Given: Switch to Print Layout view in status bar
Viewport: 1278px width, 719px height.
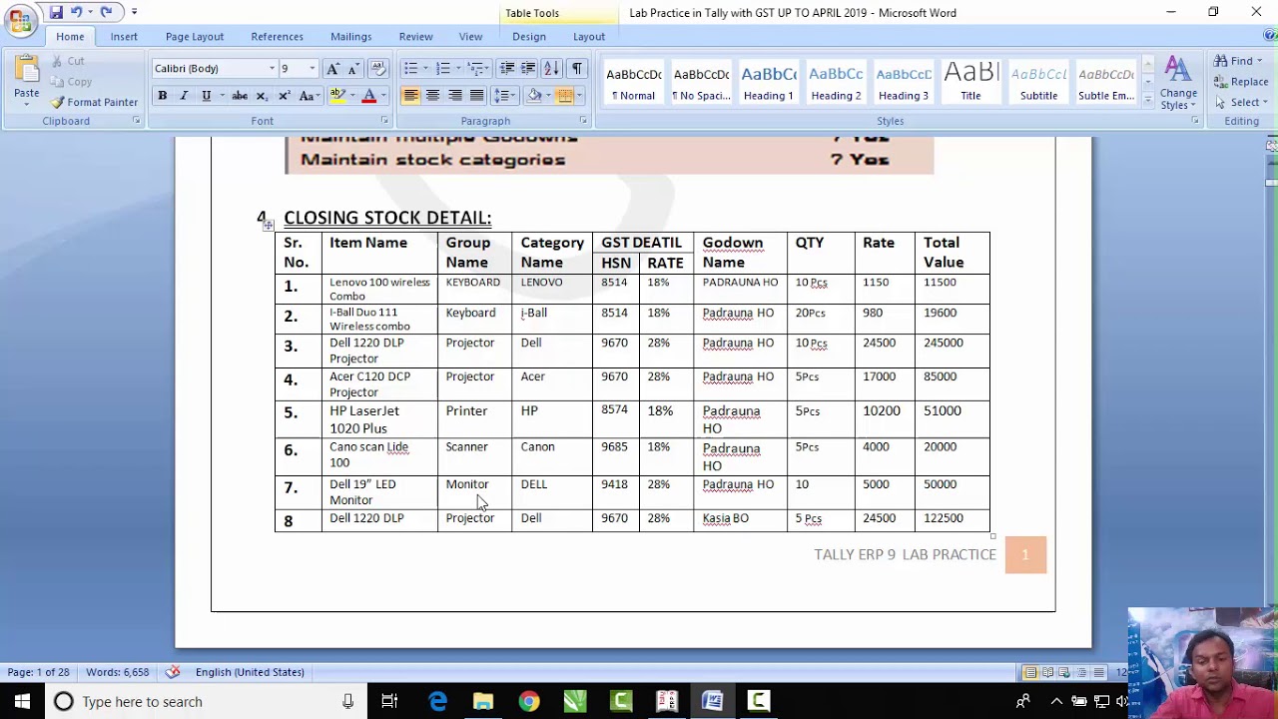Looking at the screenshot, I should 1030,672.
